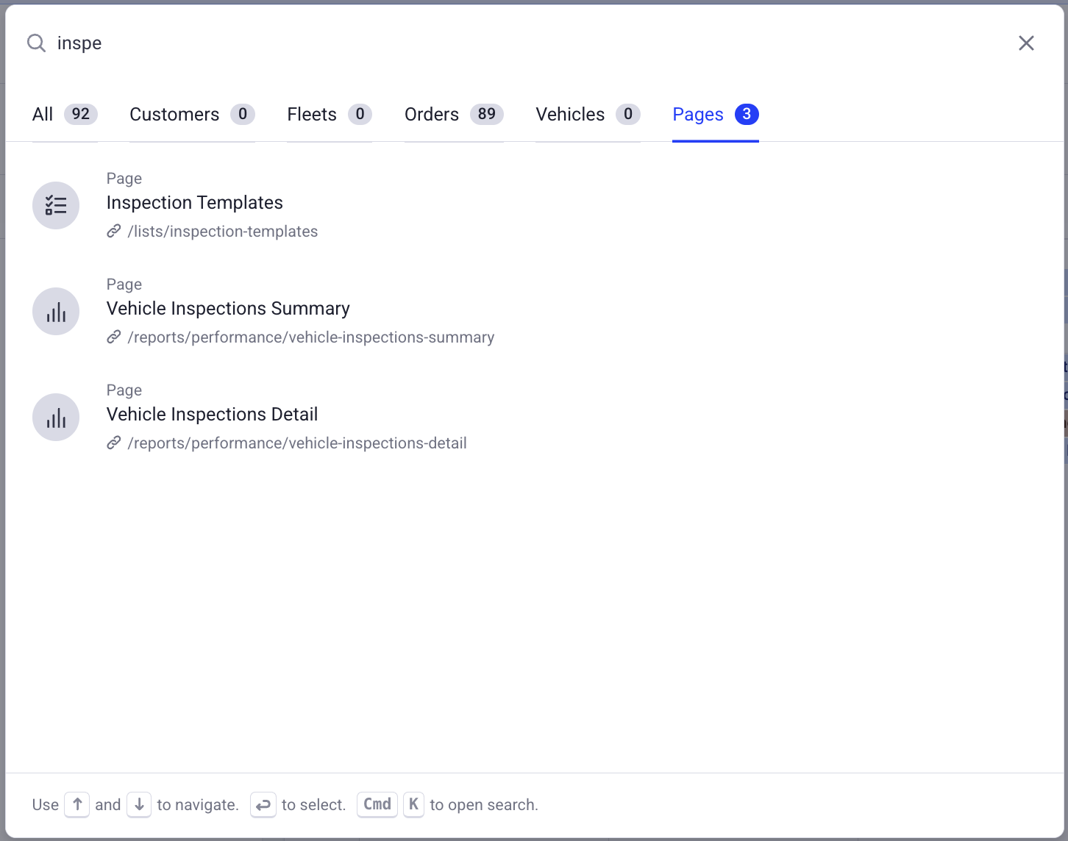
Task: Switch to the Vehicles tab
Action: (x=588, y=115)
